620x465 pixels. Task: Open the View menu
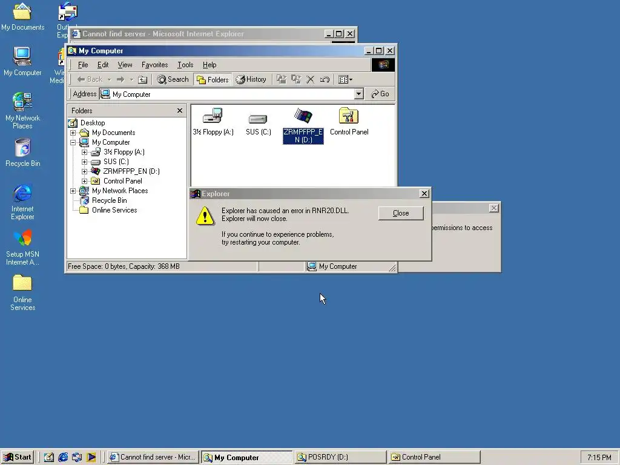(125, 65)
